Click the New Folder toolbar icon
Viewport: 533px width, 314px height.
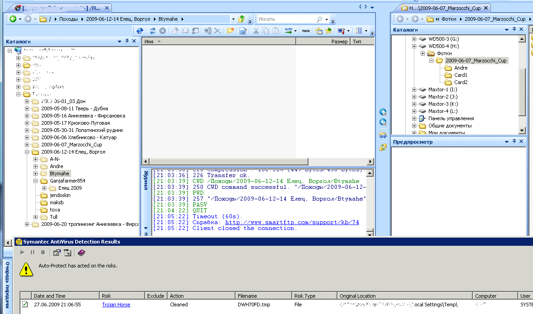coord(230,31)
